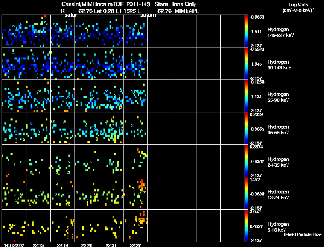Select the 5-13 keV image at 22:19

click(63, 226)
